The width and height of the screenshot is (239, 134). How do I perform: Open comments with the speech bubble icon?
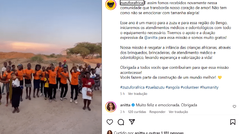click(121, 122)
